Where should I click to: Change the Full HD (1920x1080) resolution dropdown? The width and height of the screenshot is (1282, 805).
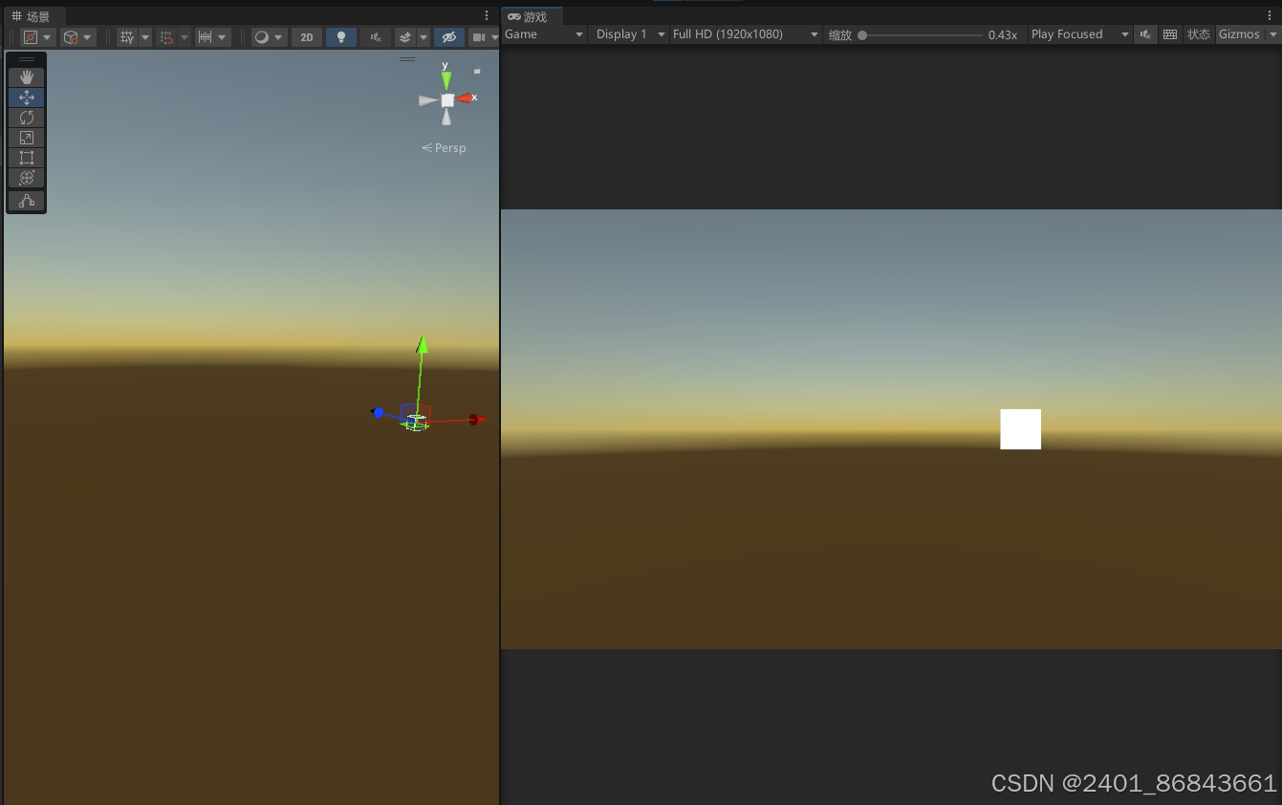(x=745, y=33)
